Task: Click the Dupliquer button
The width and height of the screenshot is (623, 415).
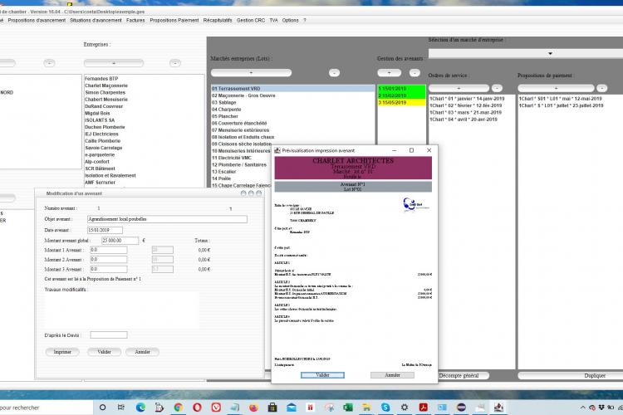Action: pos(595,376)
